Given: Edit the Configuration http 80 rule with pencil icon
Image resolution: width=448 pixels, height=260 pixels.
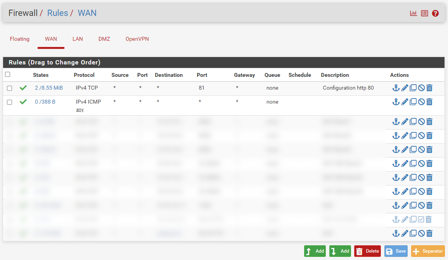Looking at the screenshot, I should pos(405,88).
